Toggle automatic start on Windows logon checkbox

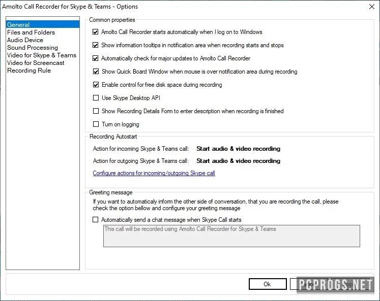point(96,32)
